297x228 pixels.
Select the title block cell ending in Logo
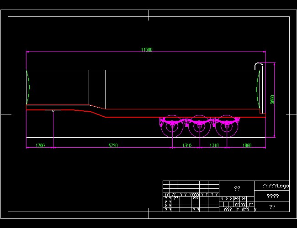point(272,186)
